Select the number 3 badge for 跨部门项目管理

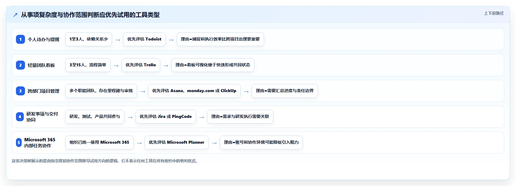(x=20, y=91)
